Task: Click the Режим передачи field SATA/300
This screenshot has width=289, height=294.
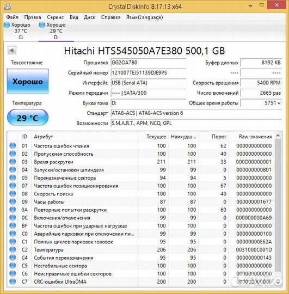Action: pos(148,93)
